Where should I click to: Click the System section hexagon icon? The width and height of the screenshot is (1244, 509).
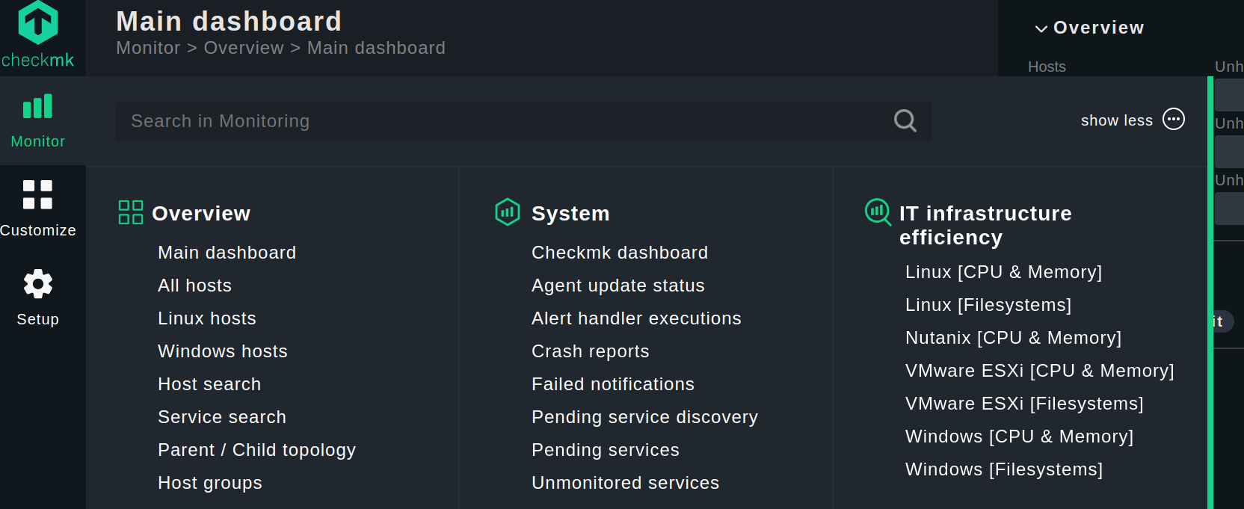point(508,212)
